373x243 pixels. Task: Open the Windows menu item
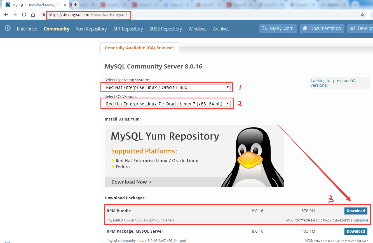click(x=197, y=29)
